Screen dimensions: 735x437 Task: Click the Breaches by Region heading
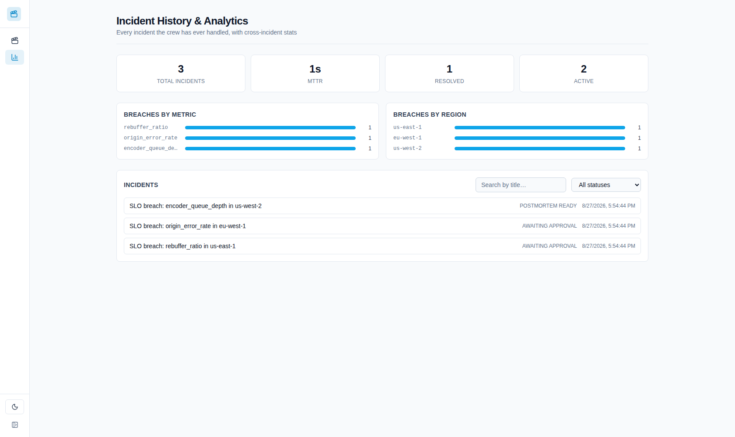pyautogui.click(x=430, y=114)
